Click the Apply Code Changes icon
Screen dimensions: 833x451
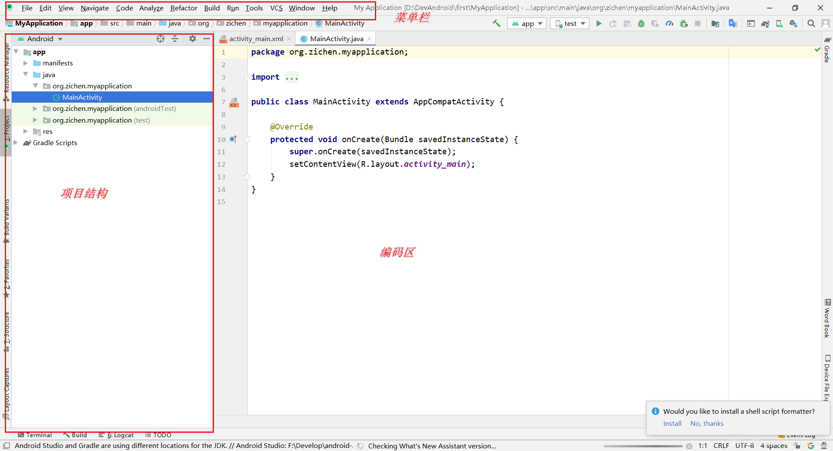coord(627,23)
